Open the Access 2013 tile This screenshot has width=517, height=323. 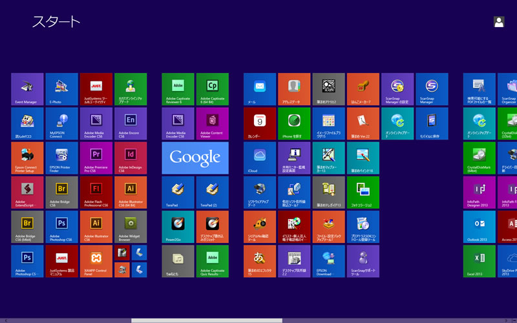tap(507, 227)
